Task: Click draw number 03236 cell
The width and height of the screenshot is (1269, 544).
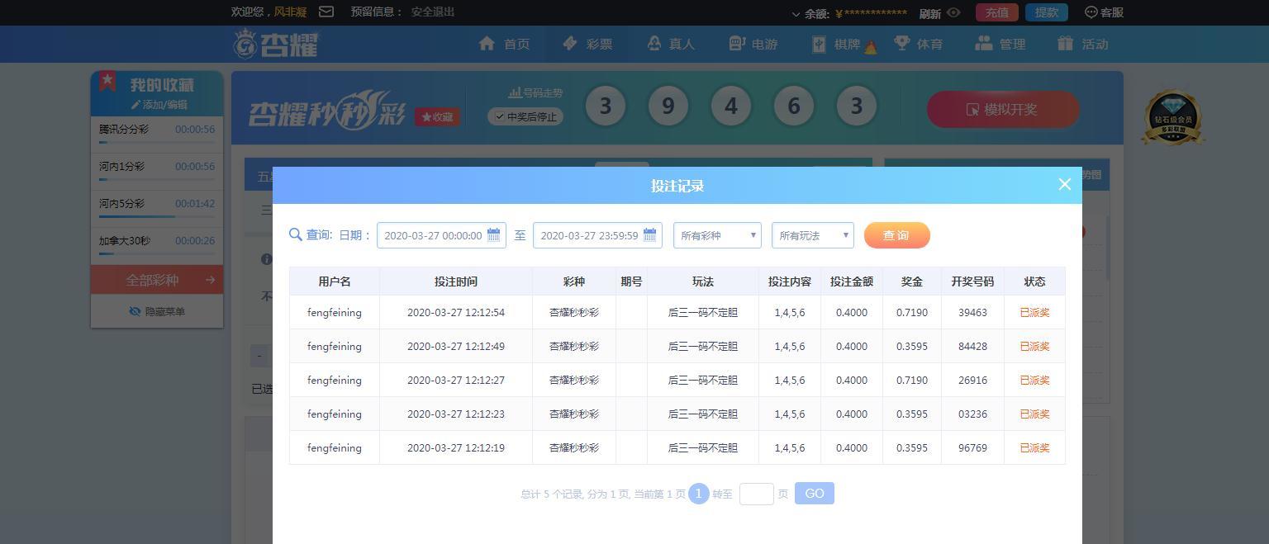Action: 972,414
